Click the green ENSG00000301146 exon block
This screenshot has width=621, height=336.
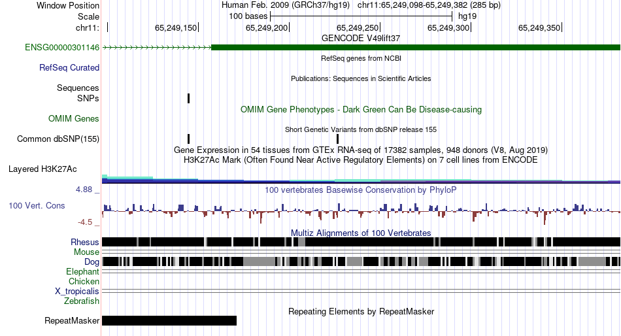(x=416, y=48)
